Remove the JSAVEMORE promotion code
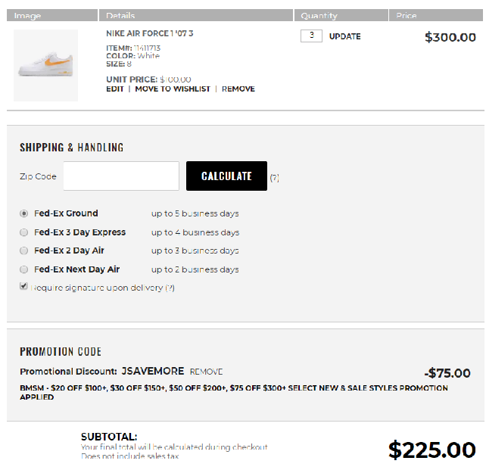 tap(206, 372)
